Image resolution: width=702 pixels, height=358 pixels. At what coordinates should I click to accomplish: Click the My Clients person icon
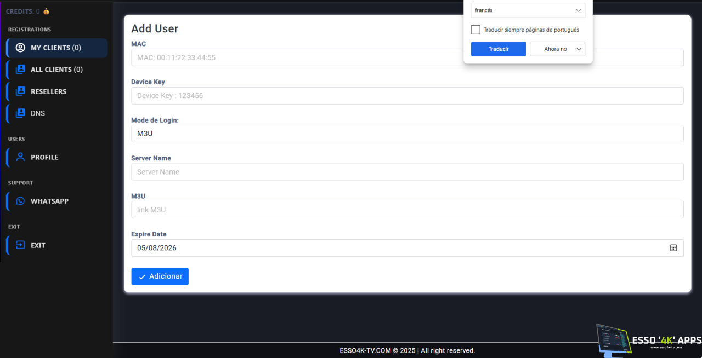[x=20, y=48]
